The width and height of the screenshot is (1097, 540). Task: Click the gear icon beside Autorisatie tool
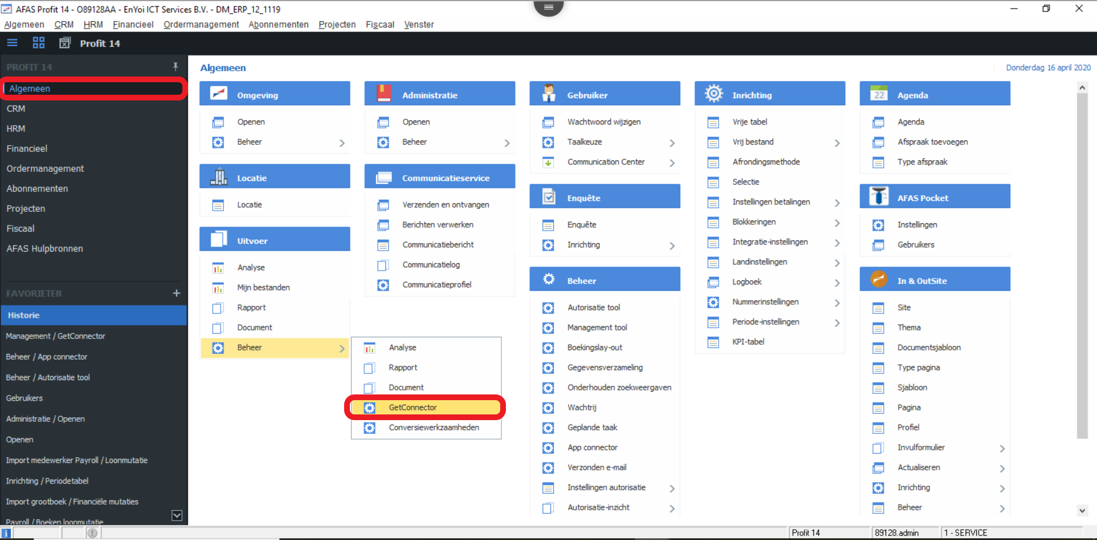coord(548,308)
